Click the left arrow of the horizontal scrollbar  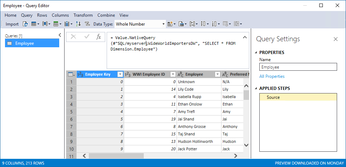(x=84, y=156)
